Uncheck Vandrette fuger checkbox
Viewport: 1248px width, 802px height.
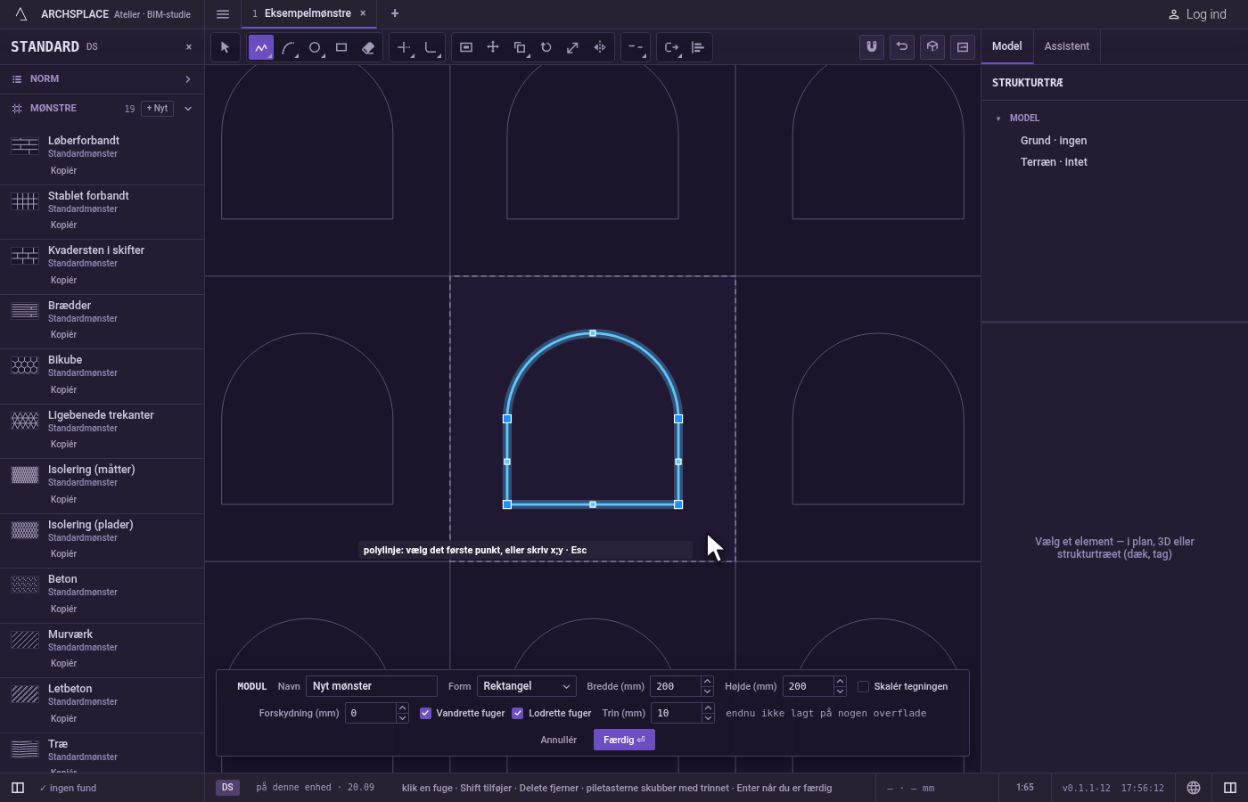point(426,713)
